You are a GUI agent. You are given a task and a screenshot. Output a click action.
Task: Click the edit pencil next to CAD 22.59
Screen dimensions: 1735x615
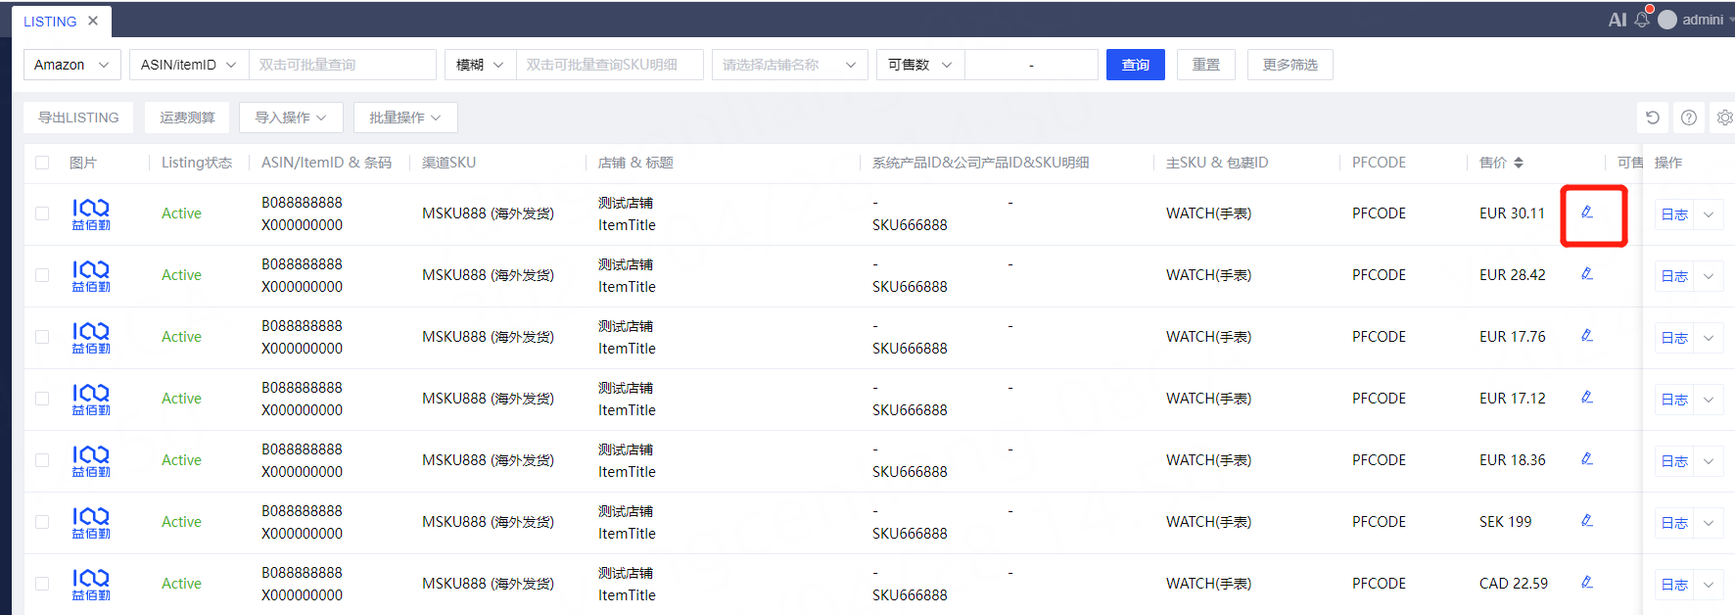(x=1587, y=583)
